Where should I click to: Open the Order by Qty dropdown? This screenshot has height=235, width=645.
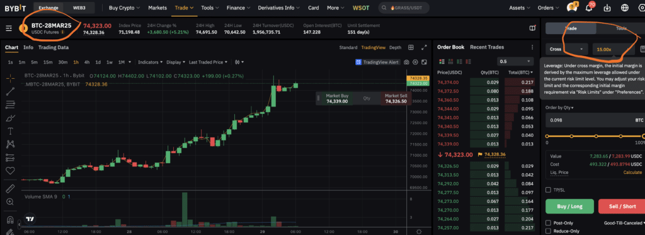pyautogui.click(x=559, y=107)
